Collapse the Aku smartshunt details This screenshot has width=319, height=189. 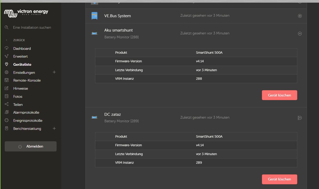(300, 34)
